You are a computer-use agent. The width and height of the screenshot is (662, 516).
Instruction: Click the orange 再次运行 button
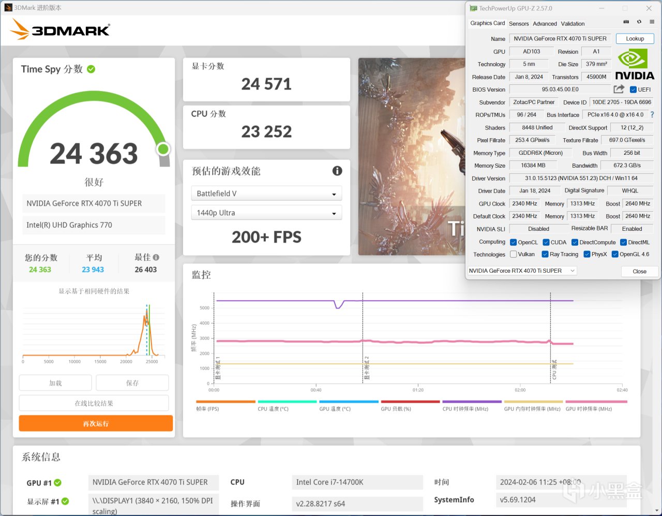pyautogui.click(x=96, y=423)
